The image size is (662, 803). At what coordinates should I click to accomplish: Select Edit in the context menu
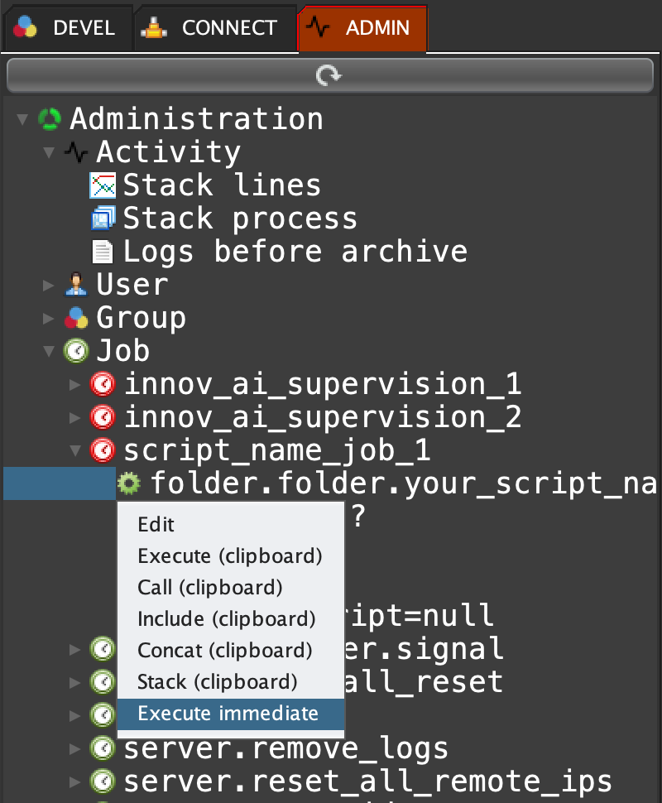[x=156, y=525]
